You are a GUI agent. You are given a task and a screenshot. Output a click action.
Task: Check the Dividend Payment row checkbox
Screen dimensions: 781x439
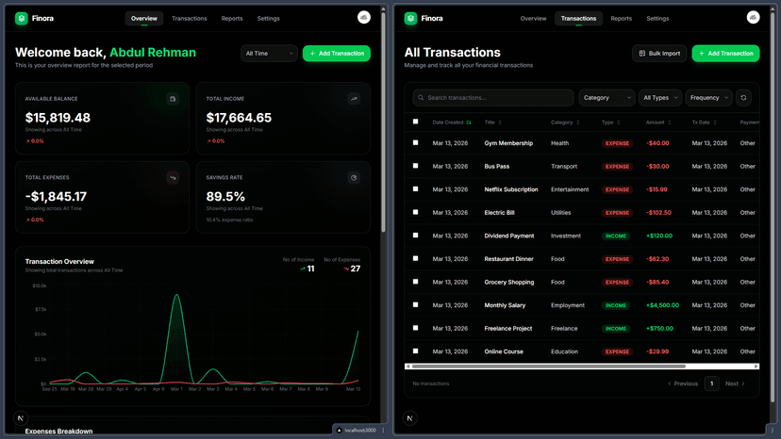point(415,236)
